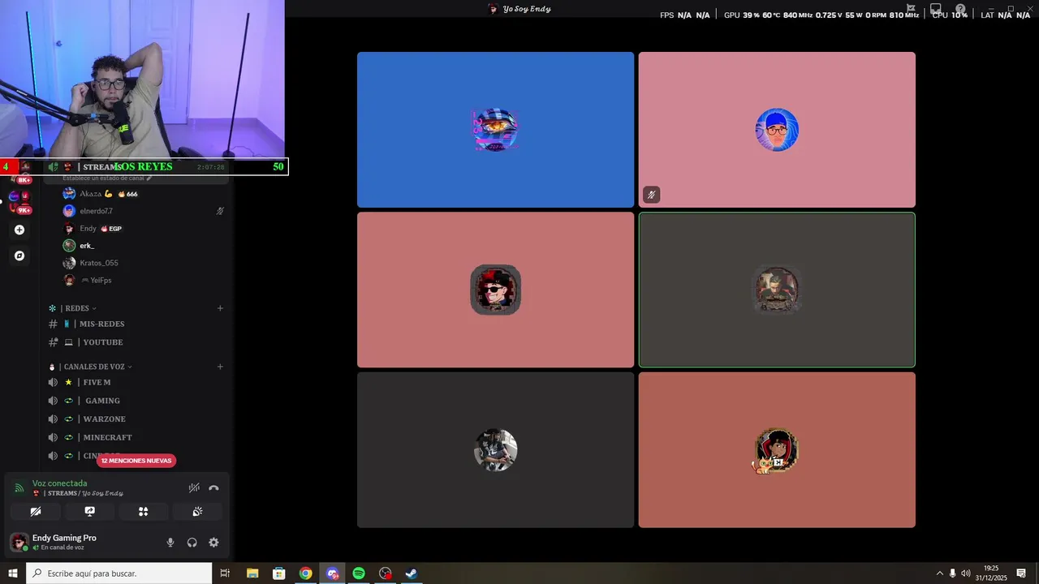This screenshot has height=584, width=1039.
Task: Click voice connection signal icon
Action: click(x=19, y=488)
